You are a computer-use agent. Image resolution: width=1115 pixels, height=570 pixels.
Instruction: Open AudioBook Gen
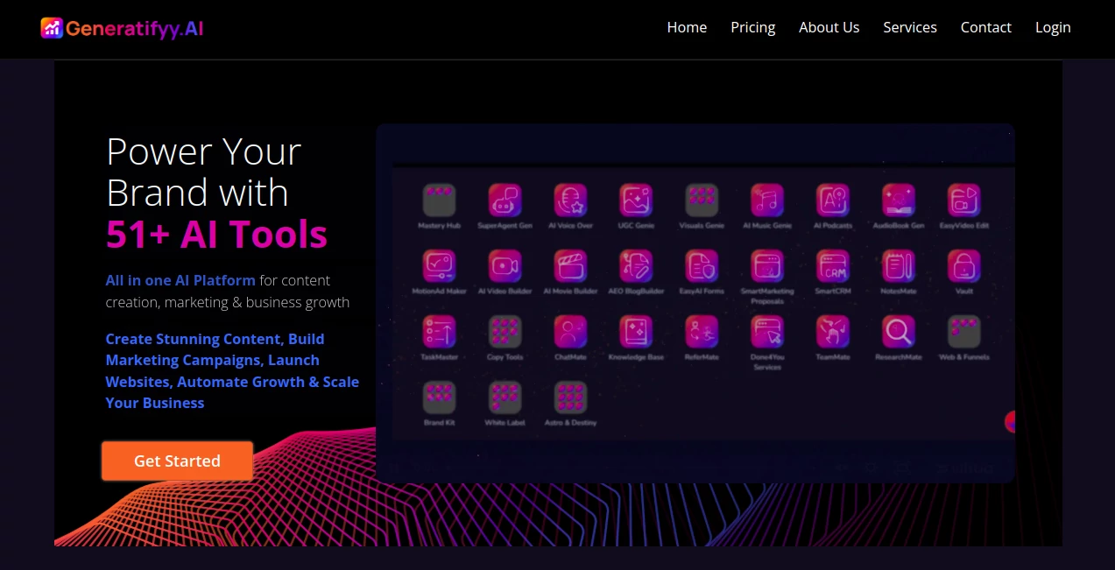coord(898,200)
